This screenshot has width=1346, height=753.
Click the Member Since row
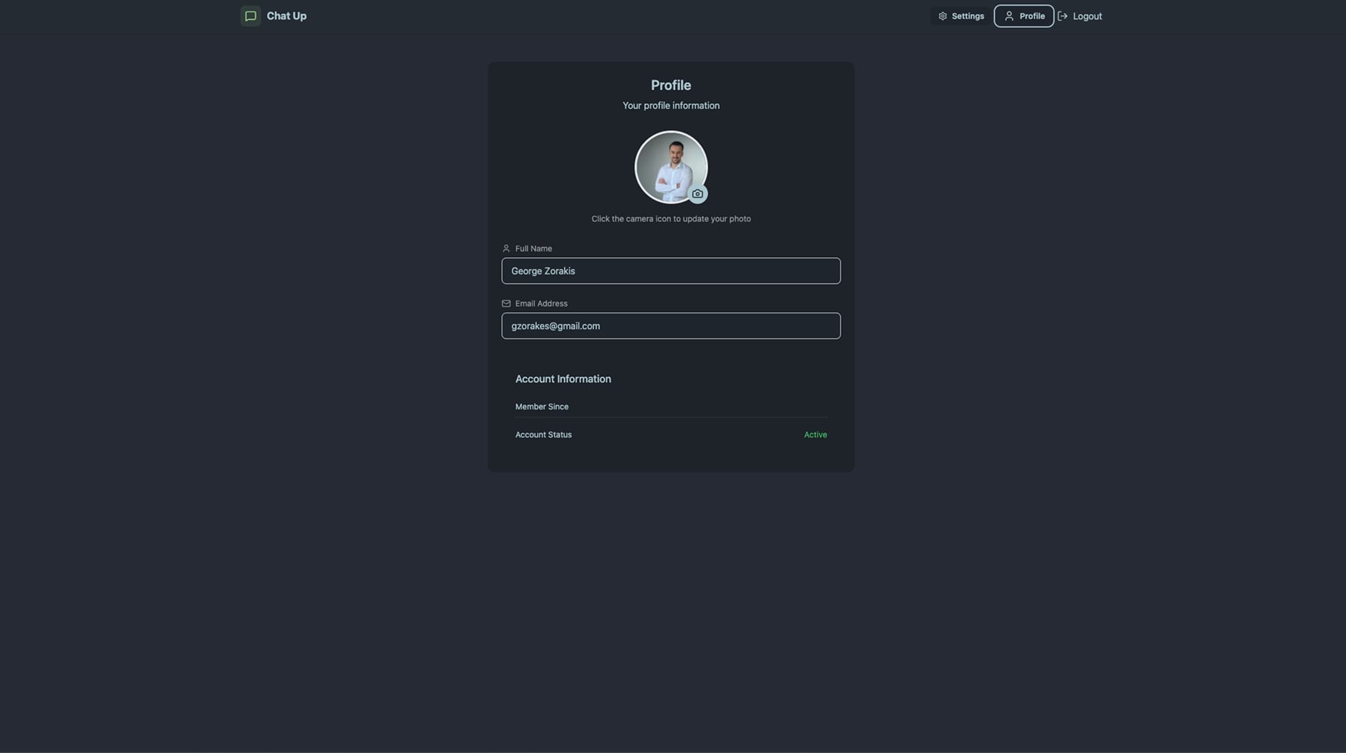541,406
